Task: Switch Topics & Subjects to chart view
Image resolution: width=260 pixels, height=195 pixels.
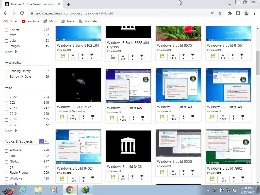Action: tap(42, 141)
